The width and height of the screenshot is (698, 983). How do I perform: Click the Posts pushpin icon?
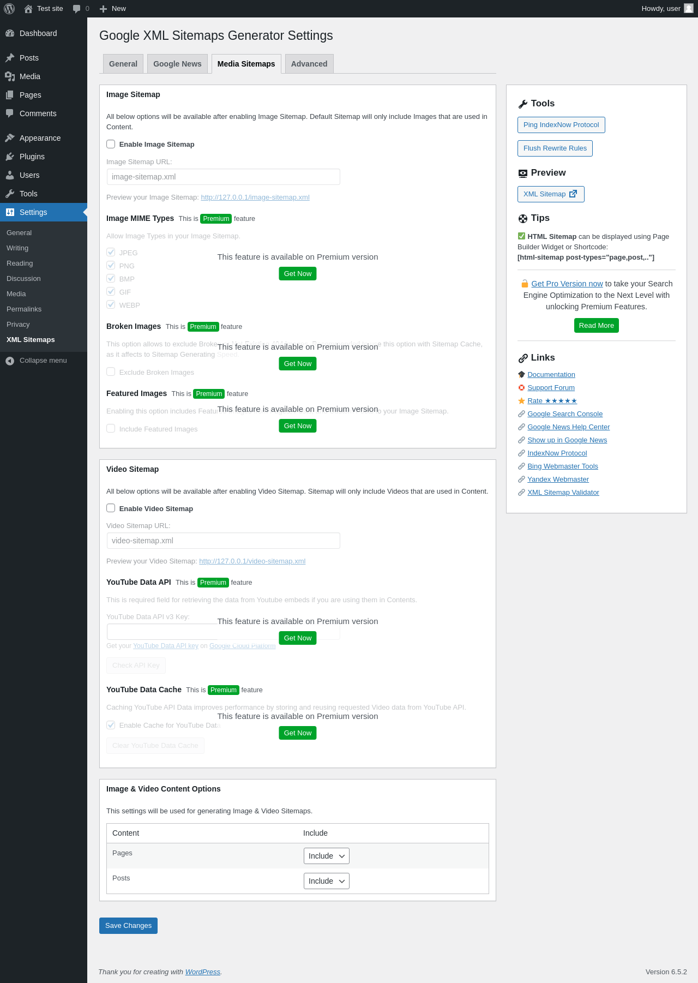click(10, 58)
